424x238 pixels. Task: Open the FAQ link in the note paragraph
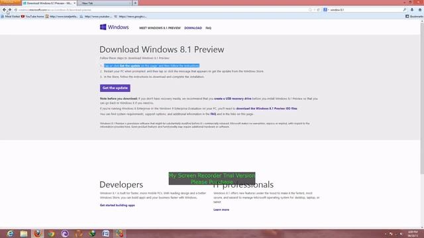click(x=213, y=114)
